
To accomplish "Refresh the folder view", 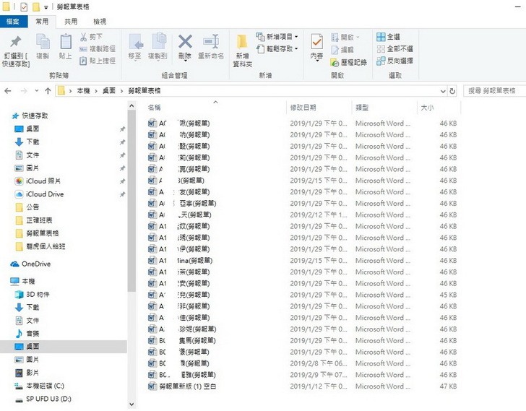I will tap(452, 91).
